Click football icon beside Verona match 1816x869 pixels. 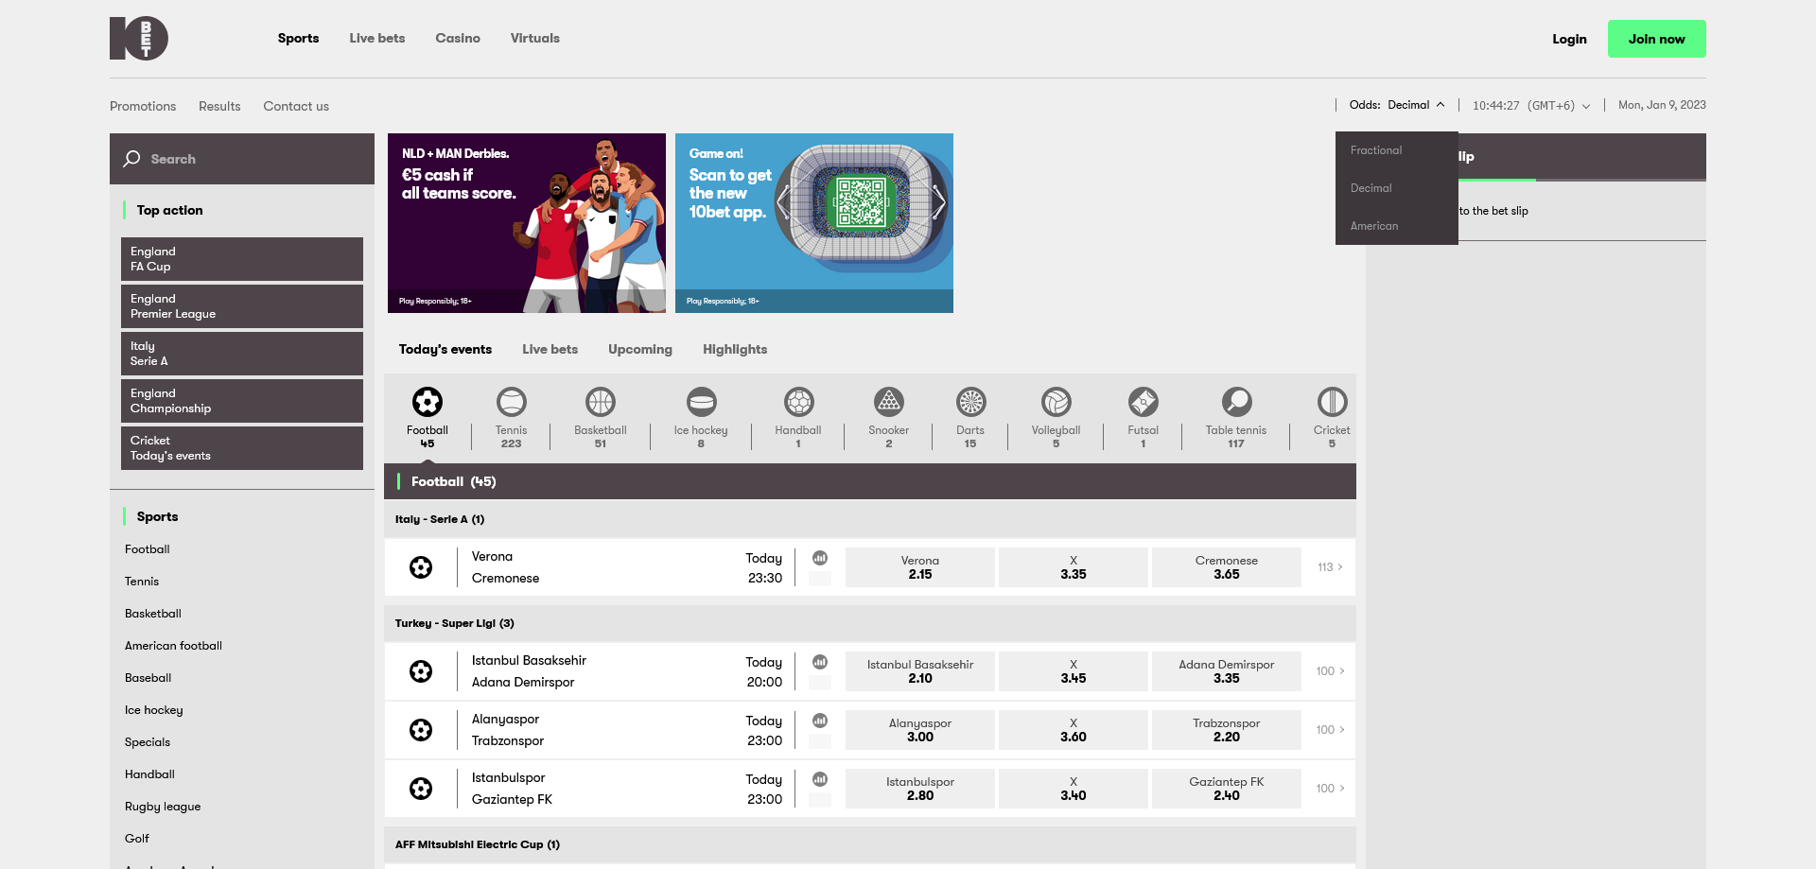[421, 567]
